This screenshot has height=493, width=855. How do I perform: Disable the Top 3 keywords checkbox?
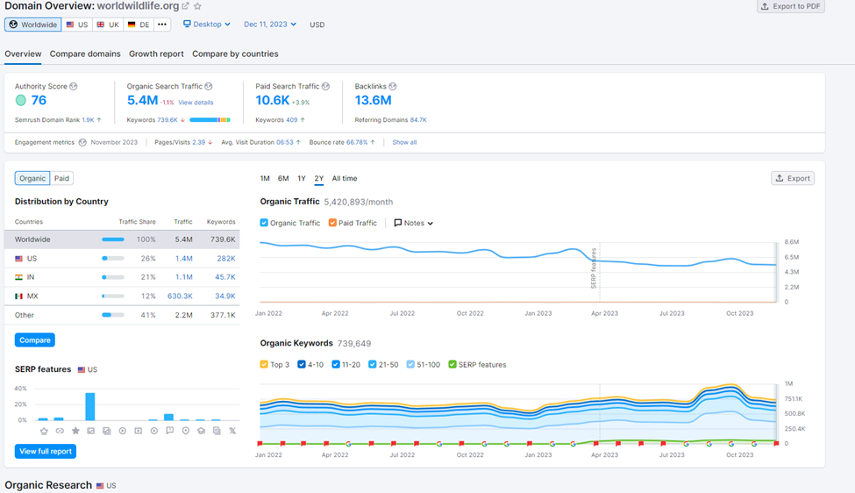pyautogui.click(x=265, y=364)
